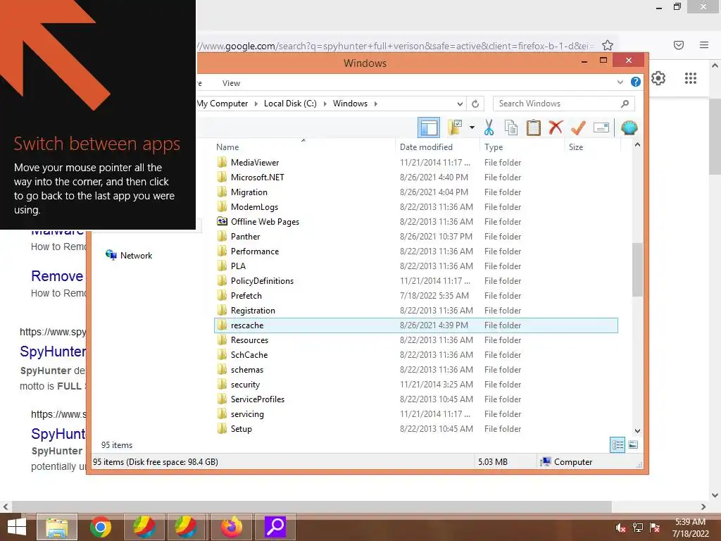Select the Offline Web Pages folder
This screenshot has width=721, height=541.
point(265,222)
